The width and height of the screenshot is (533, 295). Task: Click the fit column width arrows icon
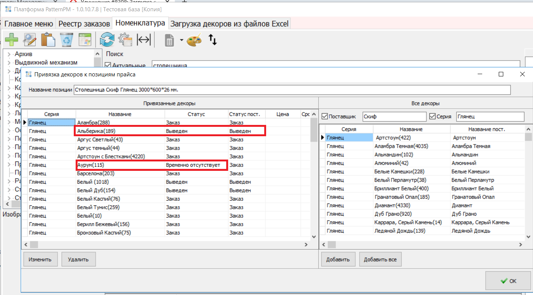tap(143, 40)
